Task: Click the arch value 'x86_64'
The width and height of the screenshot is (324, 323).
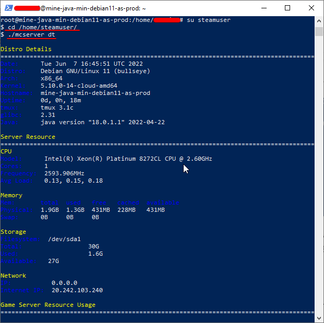Action: tap(52, 78)
